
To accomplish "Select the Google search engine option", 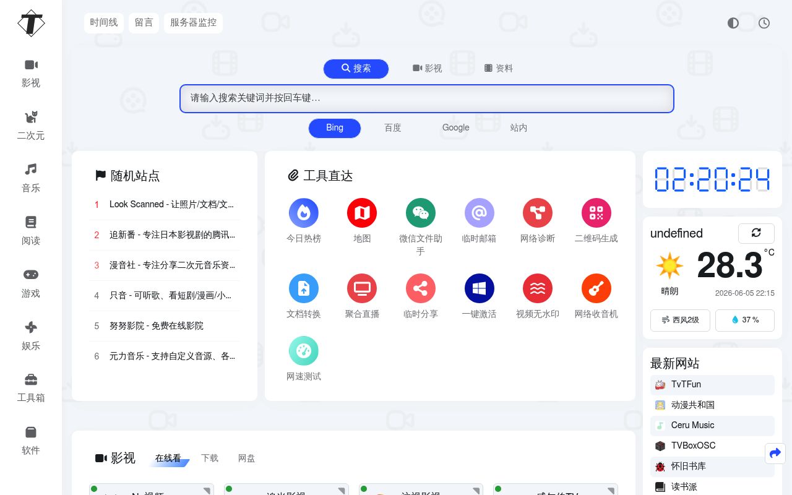I will coord(456,128).
